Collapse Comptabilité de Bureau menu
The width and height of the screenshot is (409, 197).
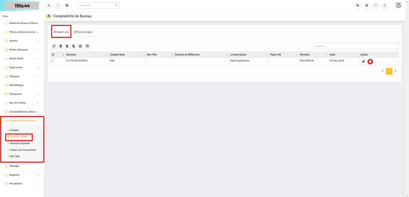pyautogui.click(x=22, y=121)
